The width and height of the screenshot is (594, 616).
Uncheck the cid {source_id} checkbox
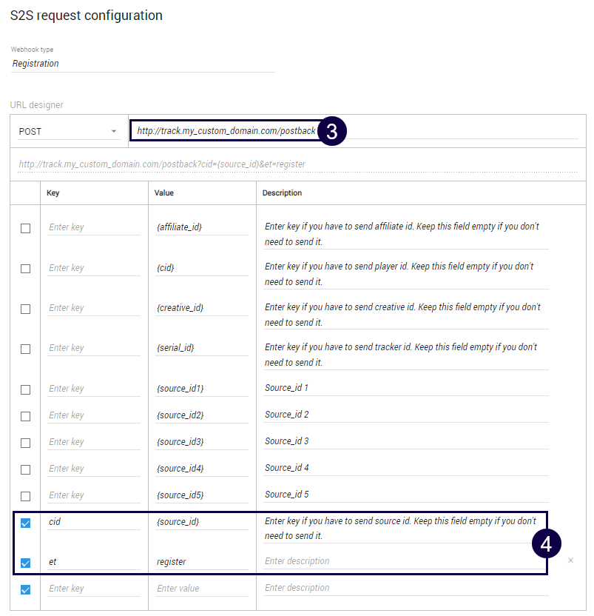click(26, 523)
